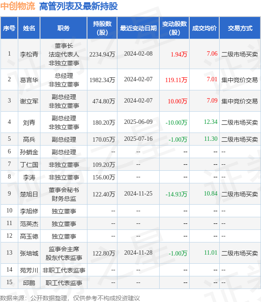The width and height of the screenshot is (261, 302).
Task: Click 职工代表监事 position in 邱鹏 row
Action: 64,283
